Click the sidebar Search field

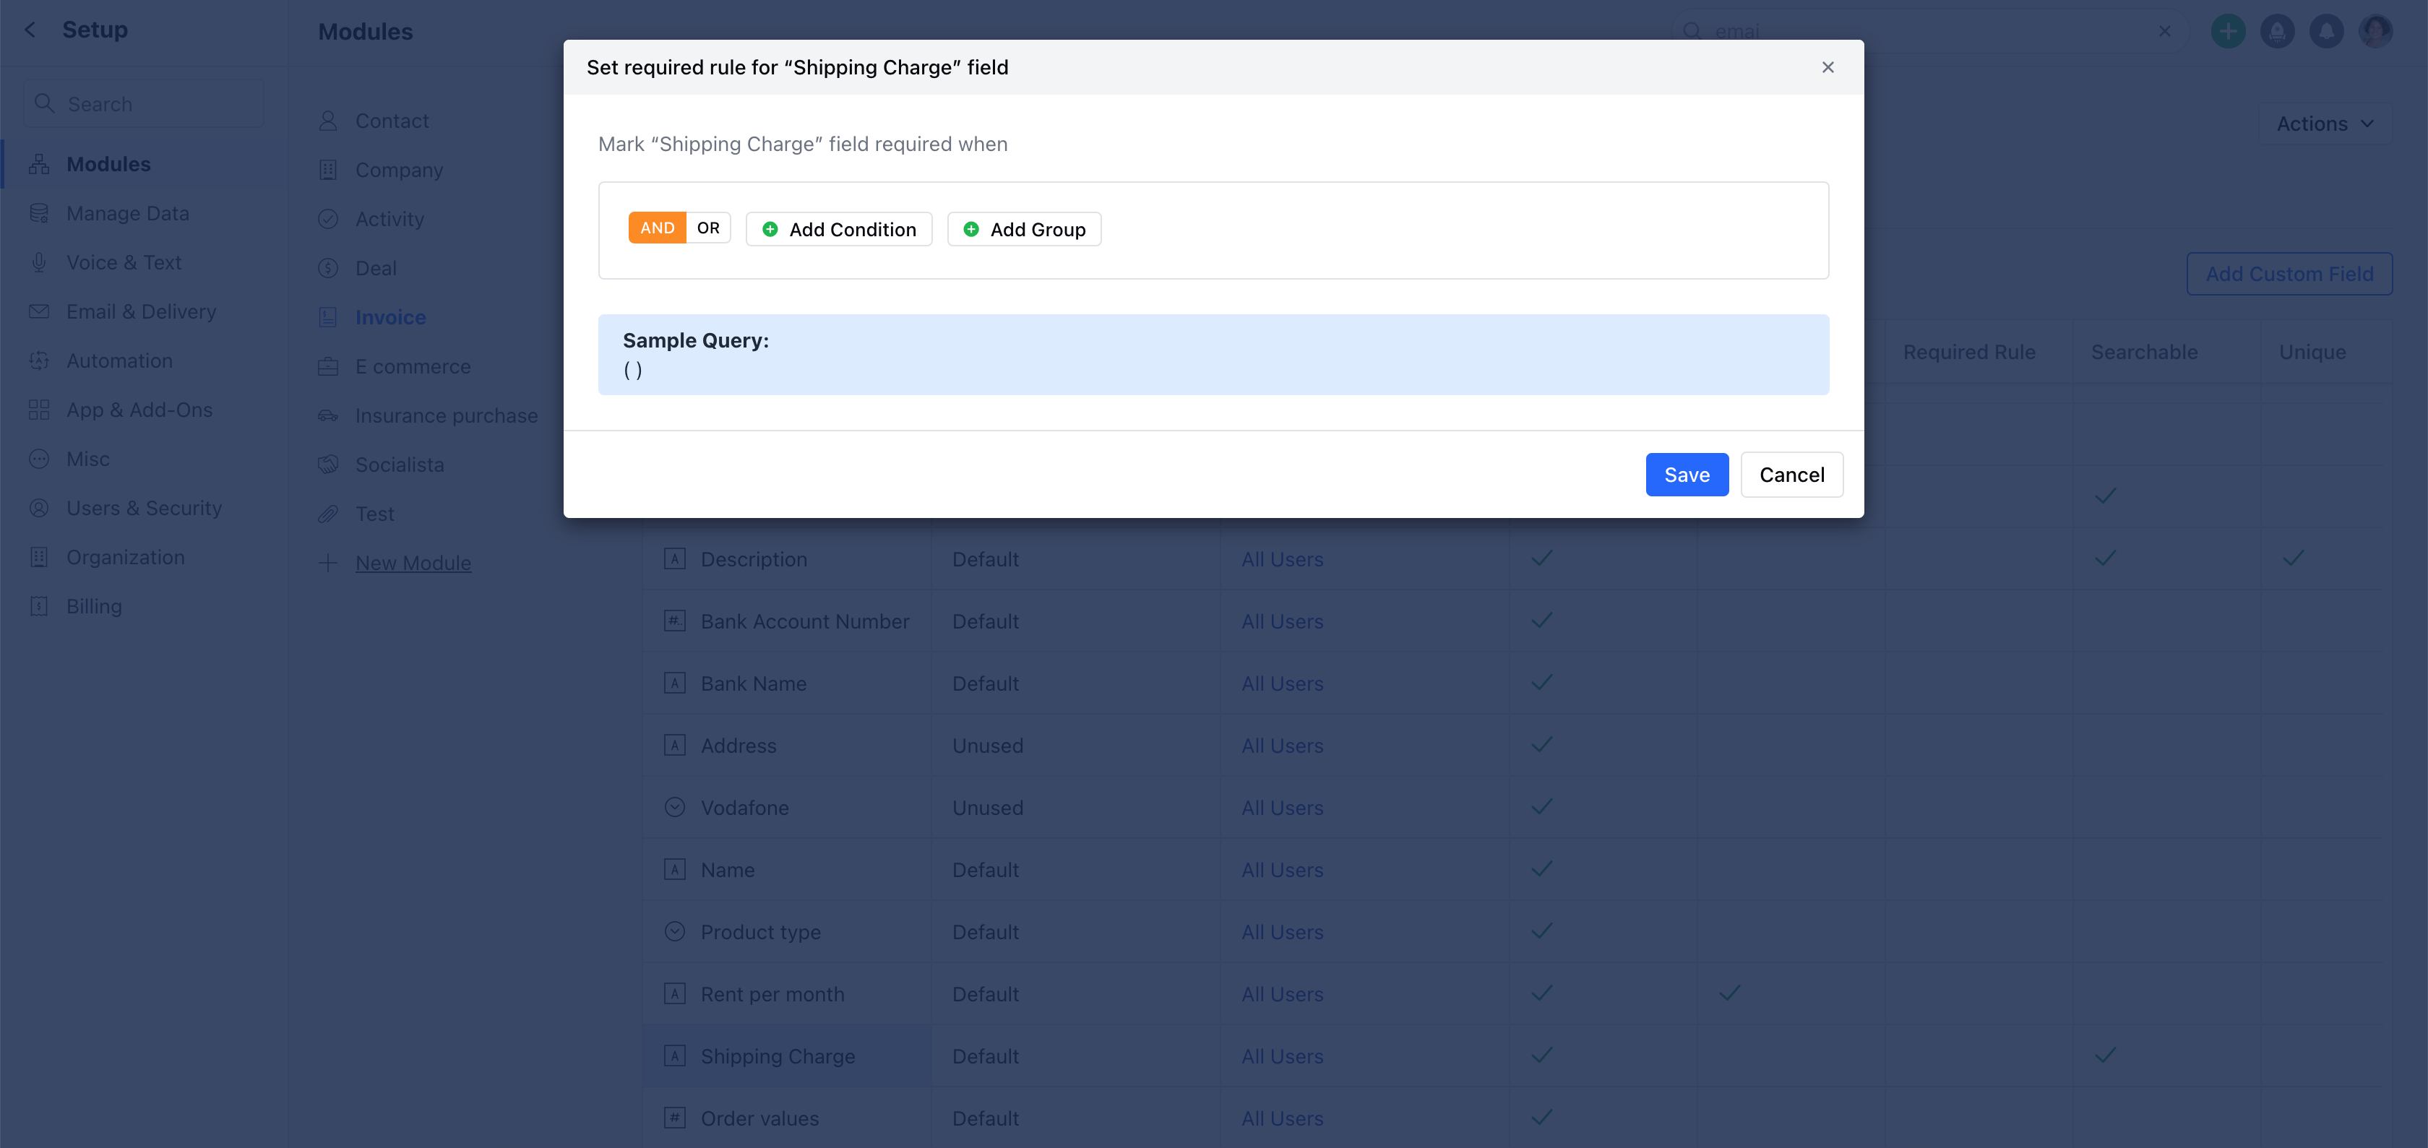pos(145,104)
